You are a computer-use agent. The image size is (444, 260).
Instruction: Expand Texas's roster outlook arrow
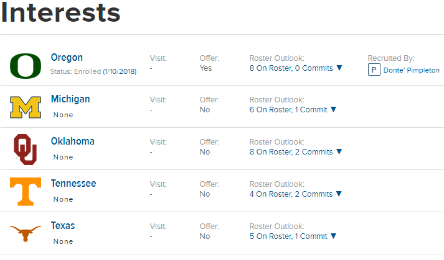point(333,236)
